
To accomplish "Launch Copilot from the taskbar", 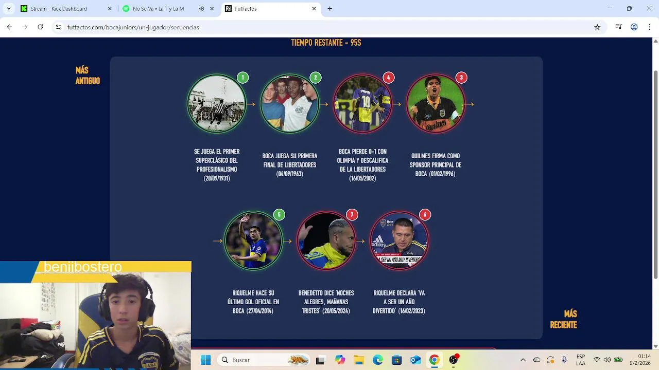I will (340, 360).
